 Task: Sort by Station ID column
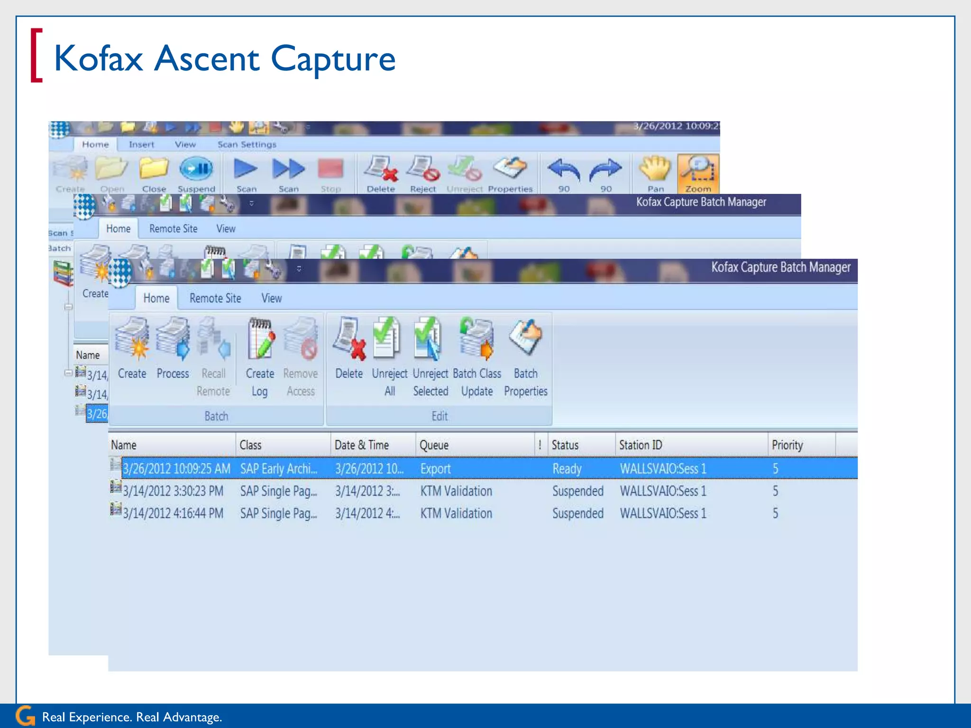point(692,445)
